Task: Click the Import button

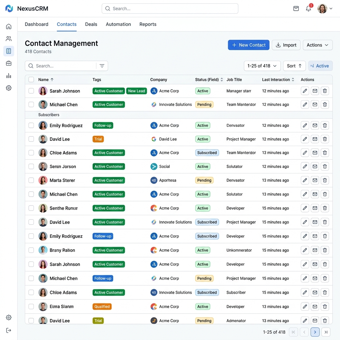Action: (286, 45)
